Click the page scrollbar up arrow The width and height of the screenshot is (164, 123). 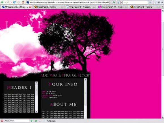[163, 10]
